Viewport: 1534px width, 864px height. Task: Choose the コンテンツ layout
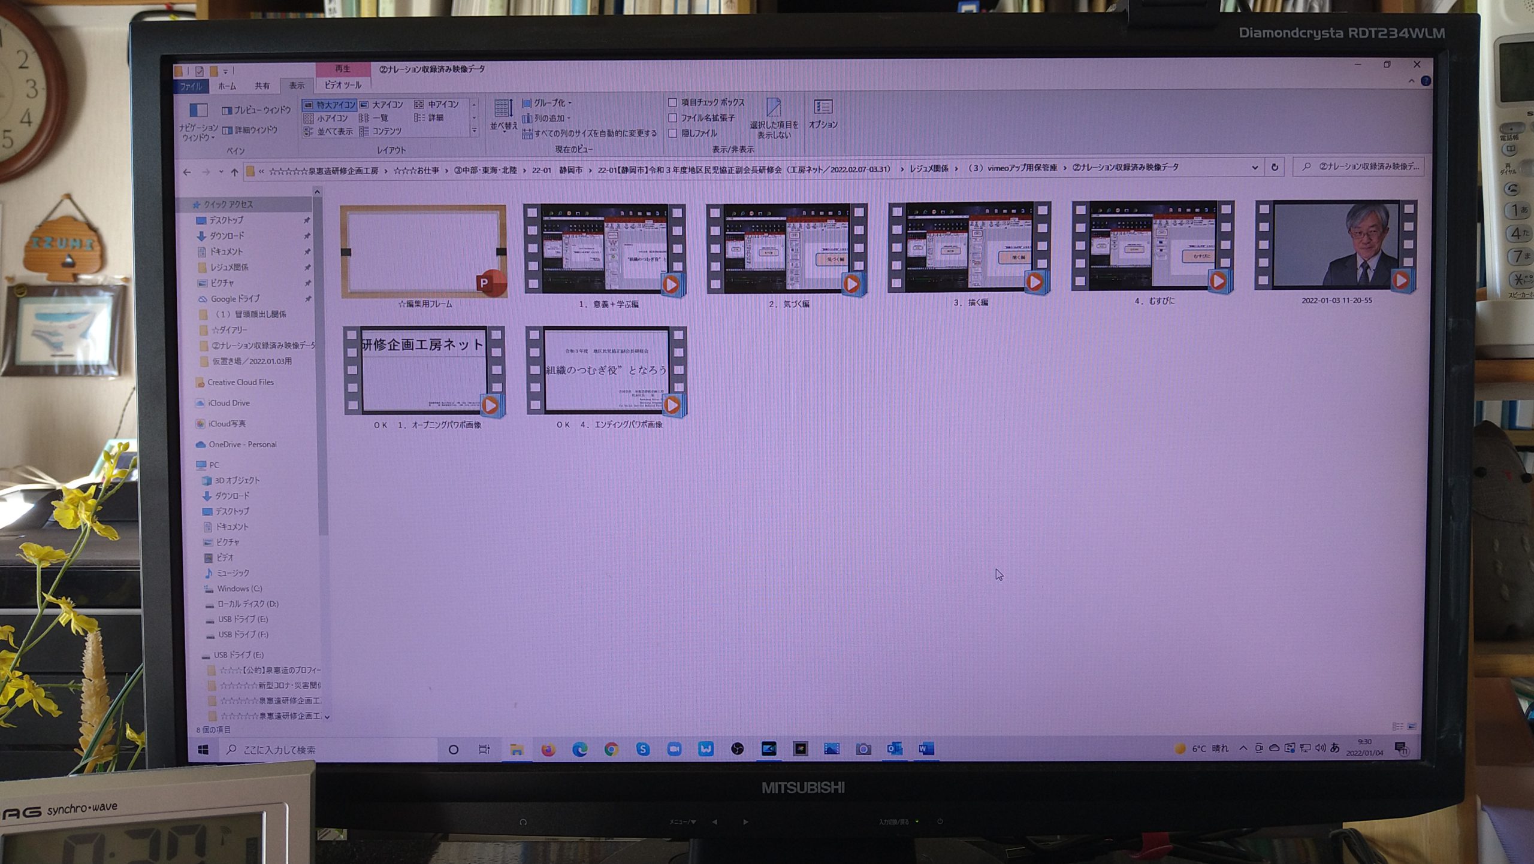coord(381,131)
